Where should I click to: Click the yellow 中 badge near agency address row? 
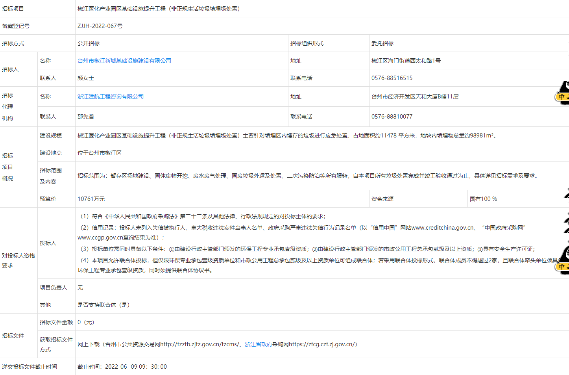pos(563,97)
